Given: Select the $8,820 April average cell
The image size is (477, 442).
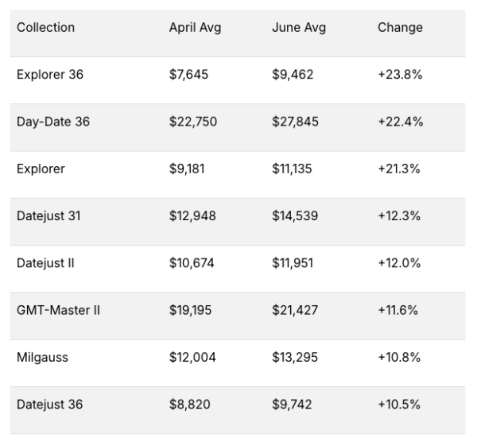Looking at the screenshot, I should coord(189,405).
